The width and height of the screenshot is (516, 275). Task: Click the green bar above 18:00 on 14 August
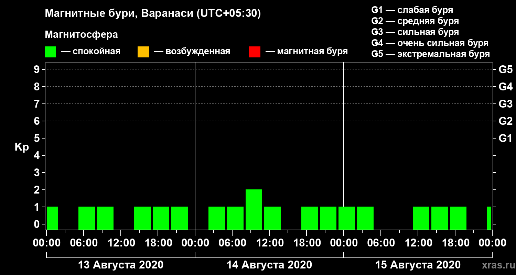pyautogui.click(x=310, y=218)
